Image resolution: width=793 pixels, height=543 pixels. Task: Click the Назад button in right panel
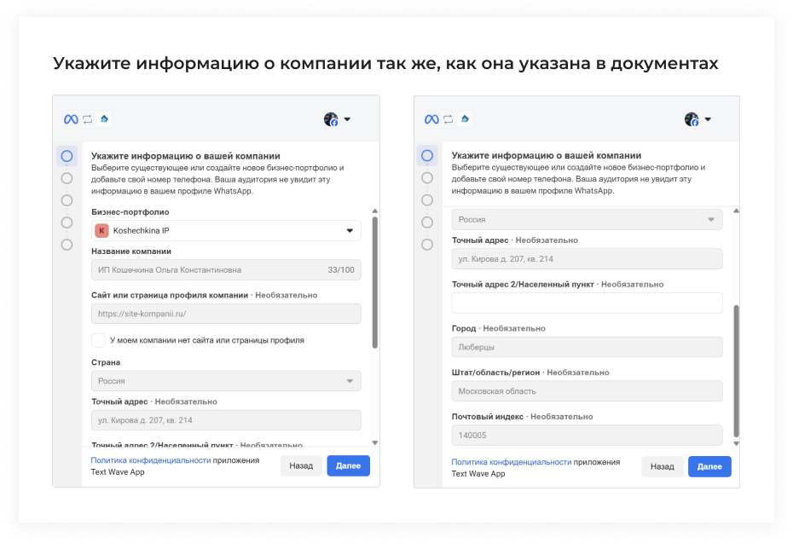pos(663,466)
